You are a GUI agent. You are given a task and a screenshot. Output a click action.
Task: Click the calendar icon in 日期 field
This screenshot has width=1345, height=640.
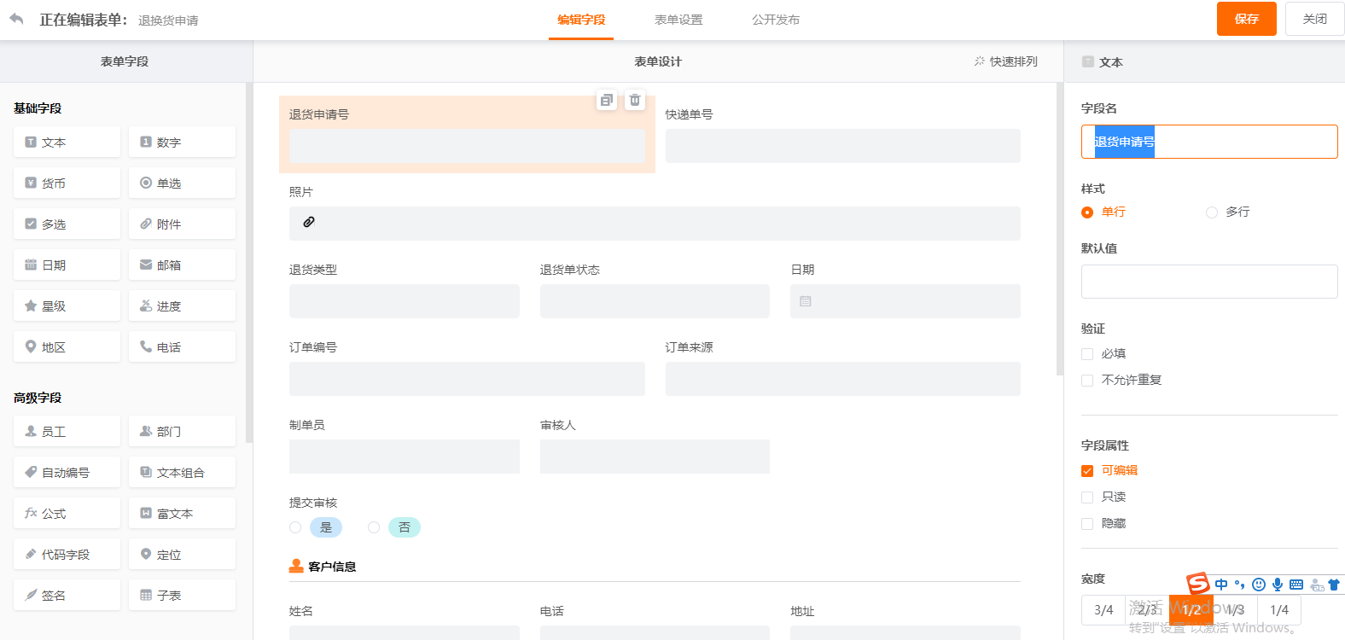pyautogui.click(x=806, y=301)
